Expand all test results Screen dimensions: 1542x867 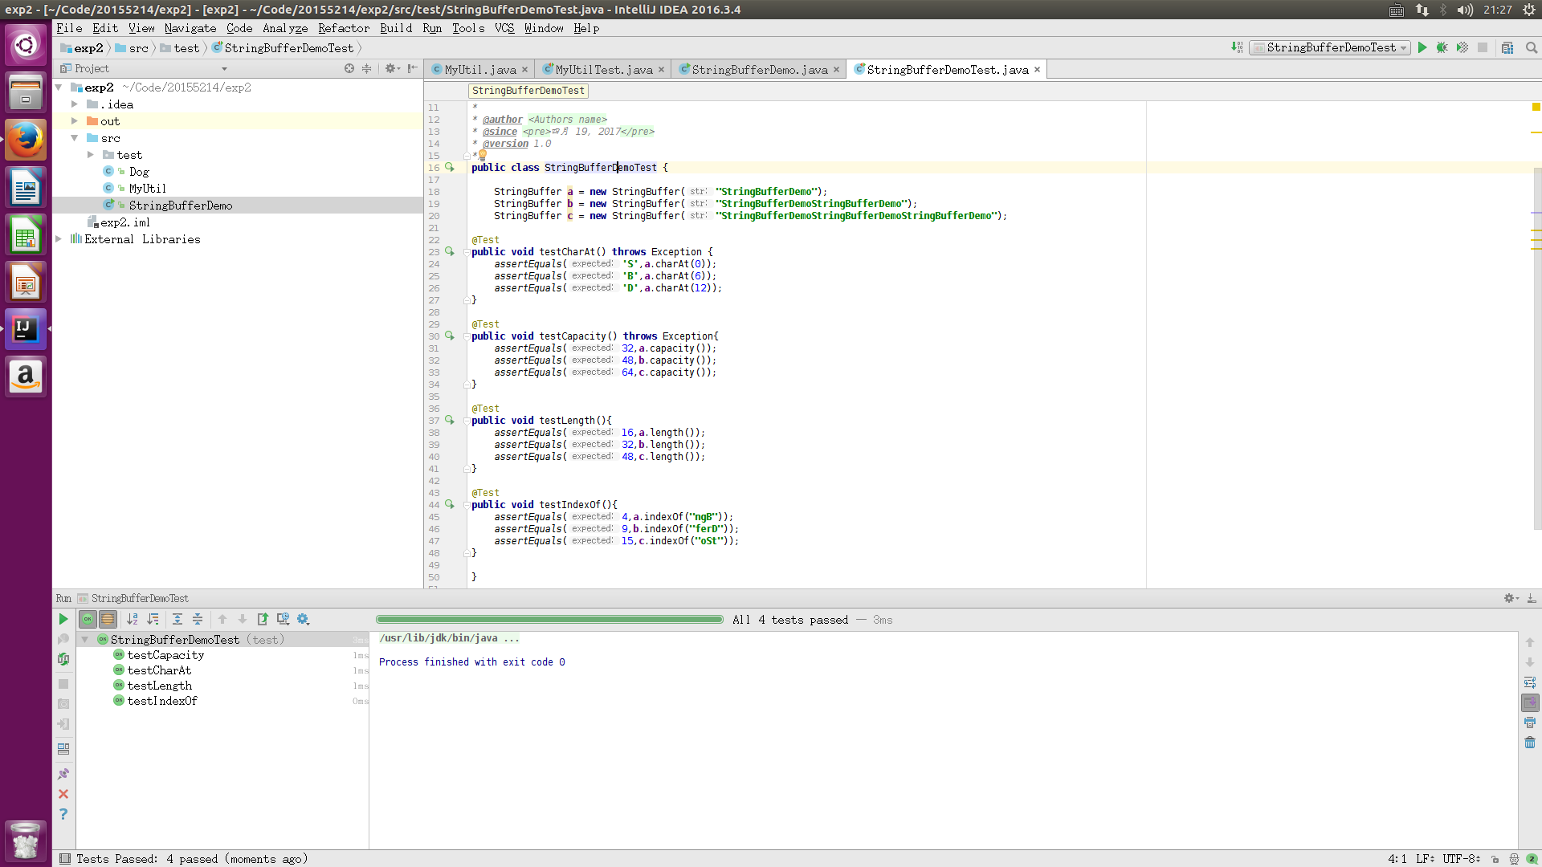click(177, 619)
